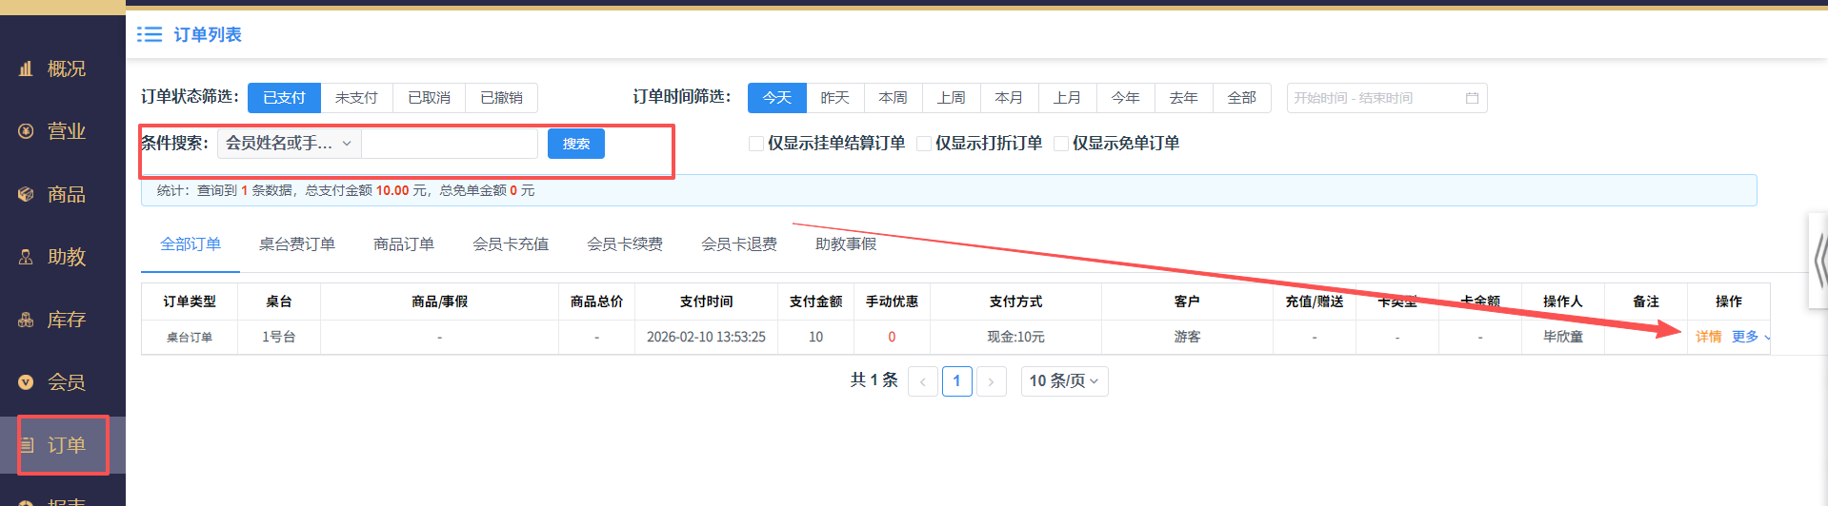
Task: Select 未支付 order status filter
Action: [x=356, y=98]
